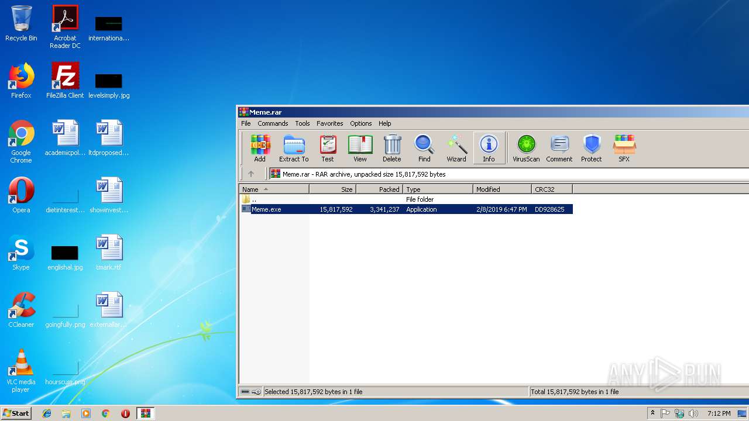
Task: Open Windows Explorer from the taskbar
Action: (66, 413)
